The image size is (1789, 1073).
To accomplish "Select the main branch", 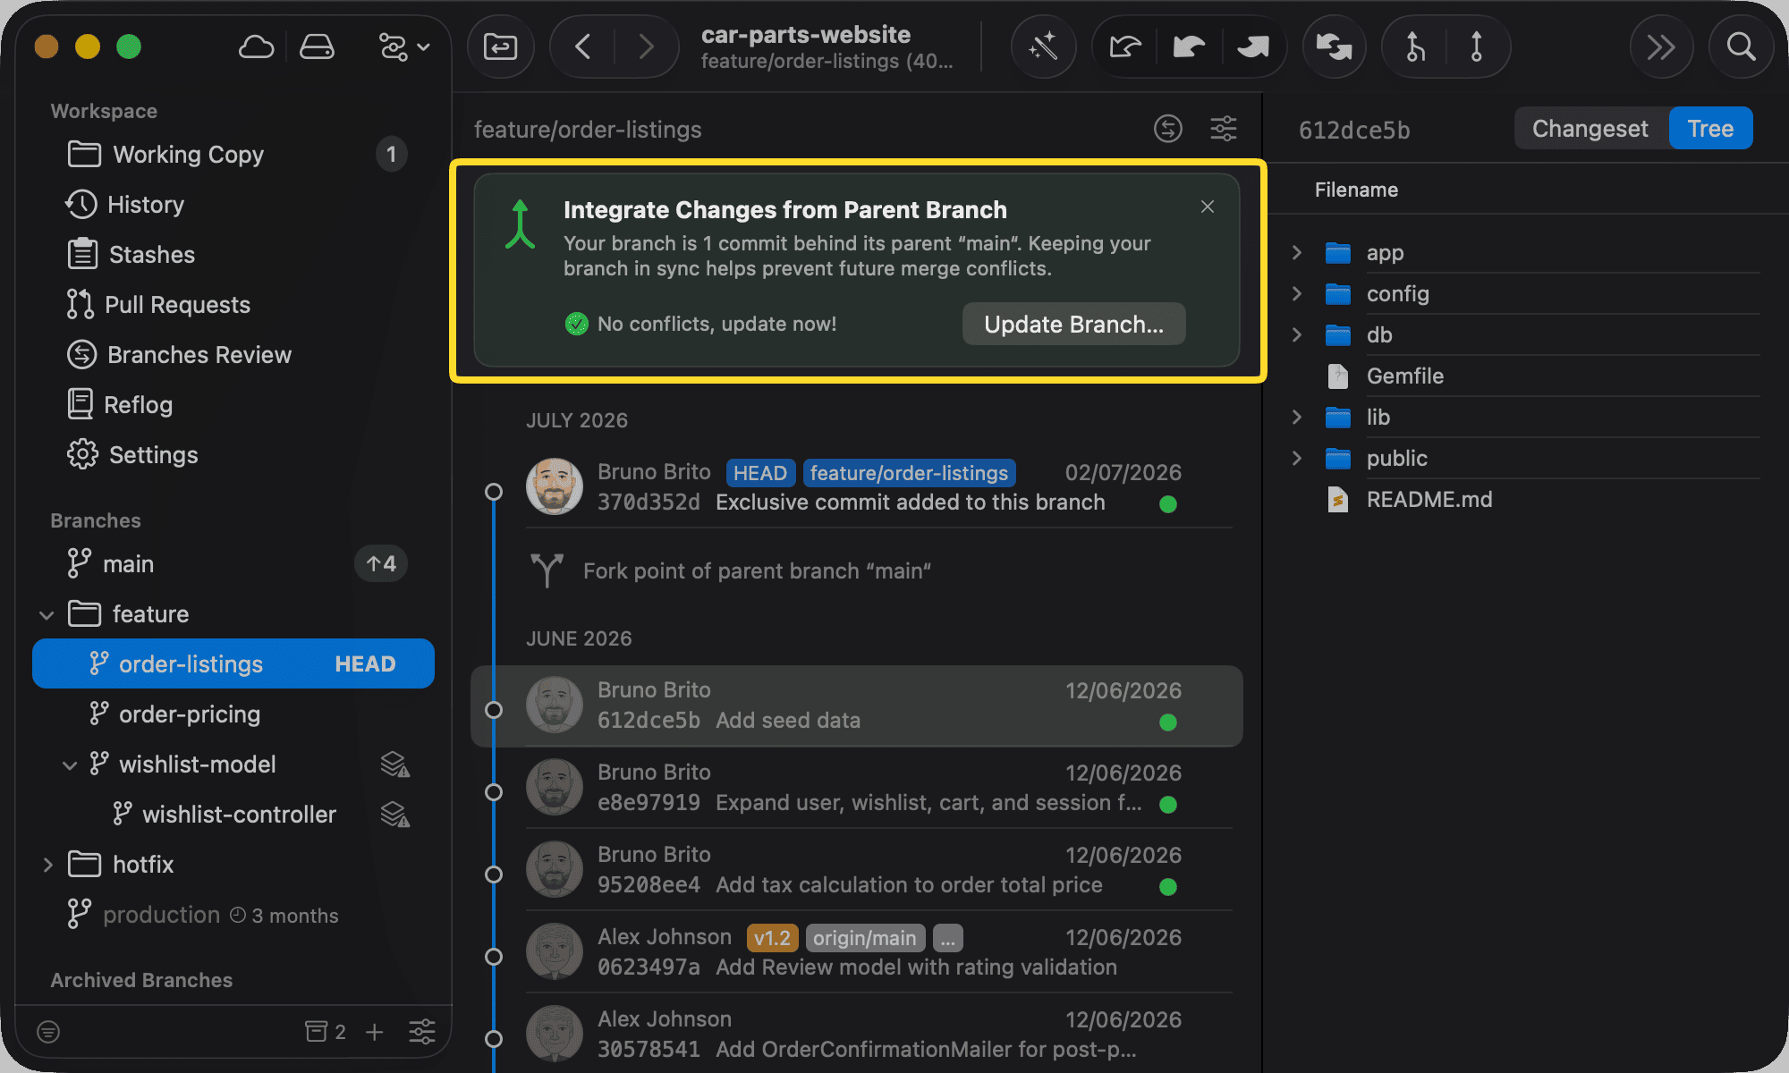I will point(233,564).
